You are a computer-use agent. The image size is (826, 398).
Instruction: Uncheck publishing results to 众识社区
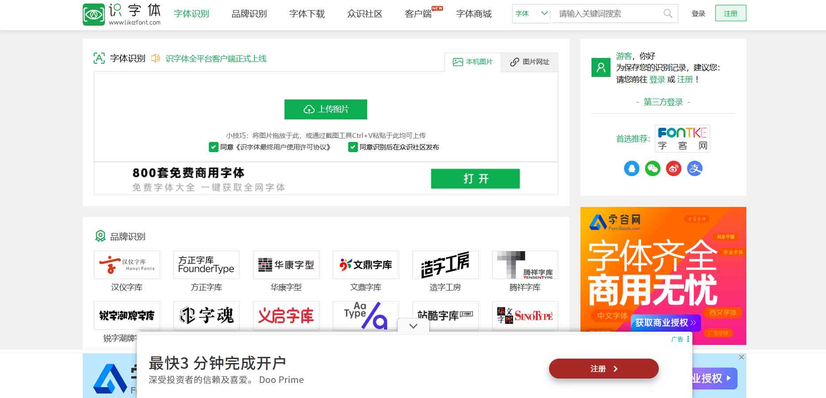353,147
